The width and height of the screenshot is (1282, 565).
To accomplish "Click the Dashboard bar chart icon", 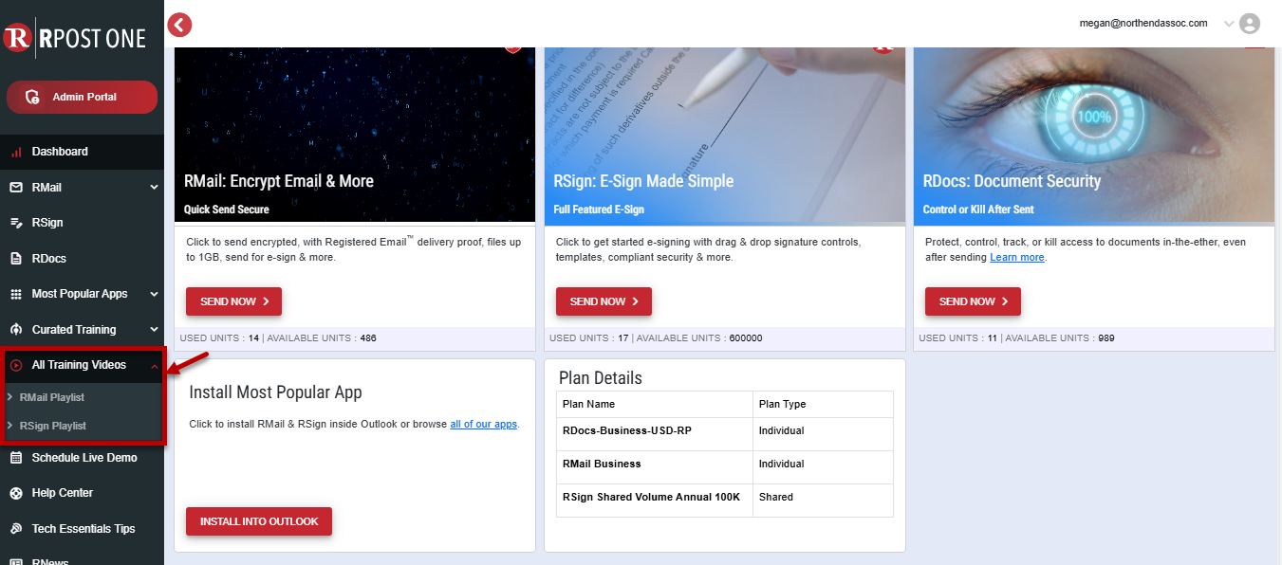I will tap(16, 152).
